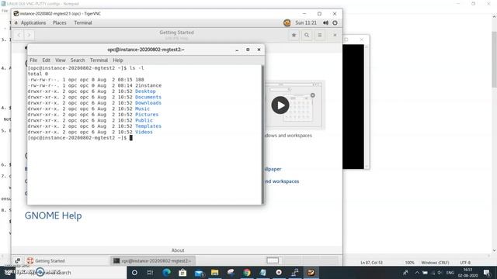The height and width of the screenshot is (279, 497).
Task: Open File Explorer from taskbar
Action: [214, 272]
